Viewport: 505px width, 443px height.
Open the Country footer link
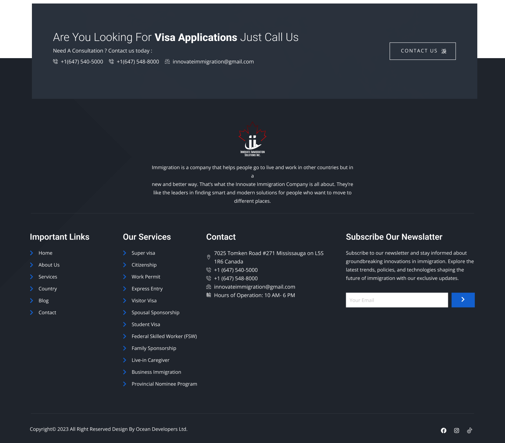pyautogui.click(x=48, y=289)
